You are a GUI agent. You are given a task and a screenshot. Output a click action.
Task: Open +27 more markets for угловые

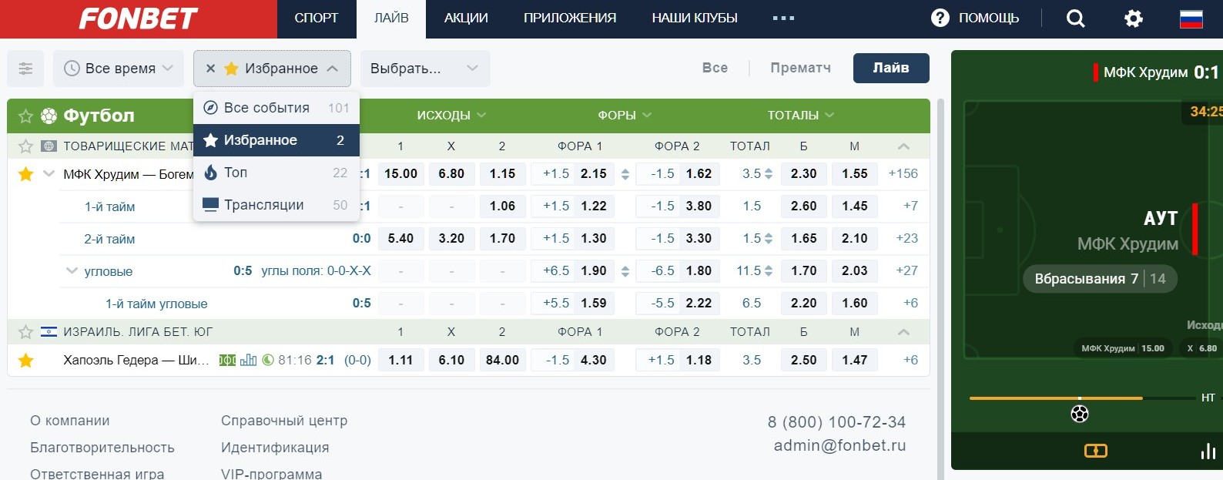click(x=906, y=271)
